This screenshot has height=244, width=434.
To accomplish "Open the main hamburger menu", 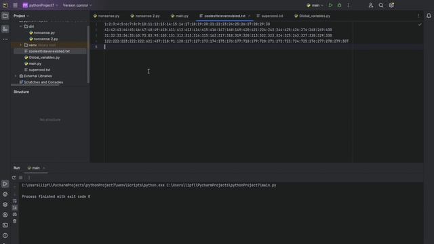I will [15, 5].
